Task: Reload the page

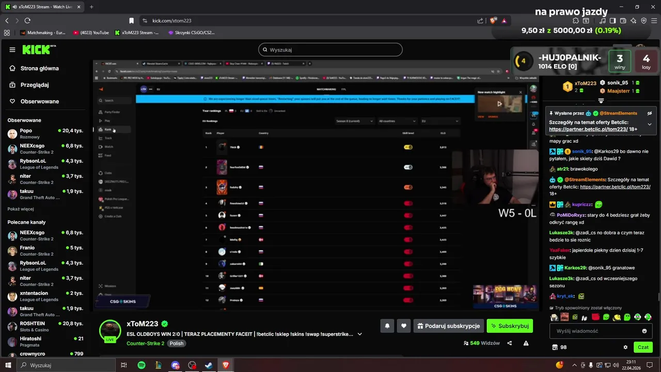Action: (27, 21)
